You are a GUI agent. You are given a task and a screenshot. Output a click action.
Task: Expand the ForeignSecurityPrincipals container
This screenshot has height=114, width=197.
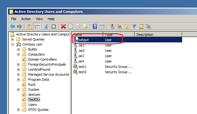[18, 64]
